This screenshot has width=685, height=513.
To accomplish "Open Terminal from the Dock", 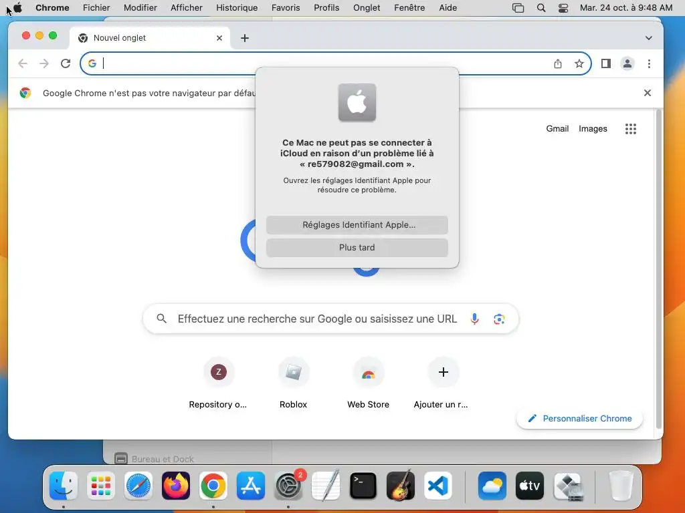I will 363,486.
